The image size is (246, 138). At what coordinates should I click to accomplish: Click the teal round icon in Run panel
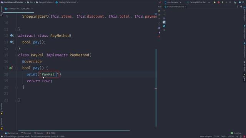point(164,26)
